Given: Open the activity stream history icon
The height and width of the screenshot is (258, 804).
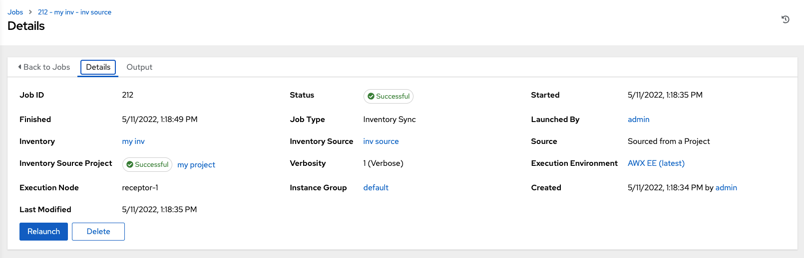Looking at the screenshot, I should click(785, 19).
